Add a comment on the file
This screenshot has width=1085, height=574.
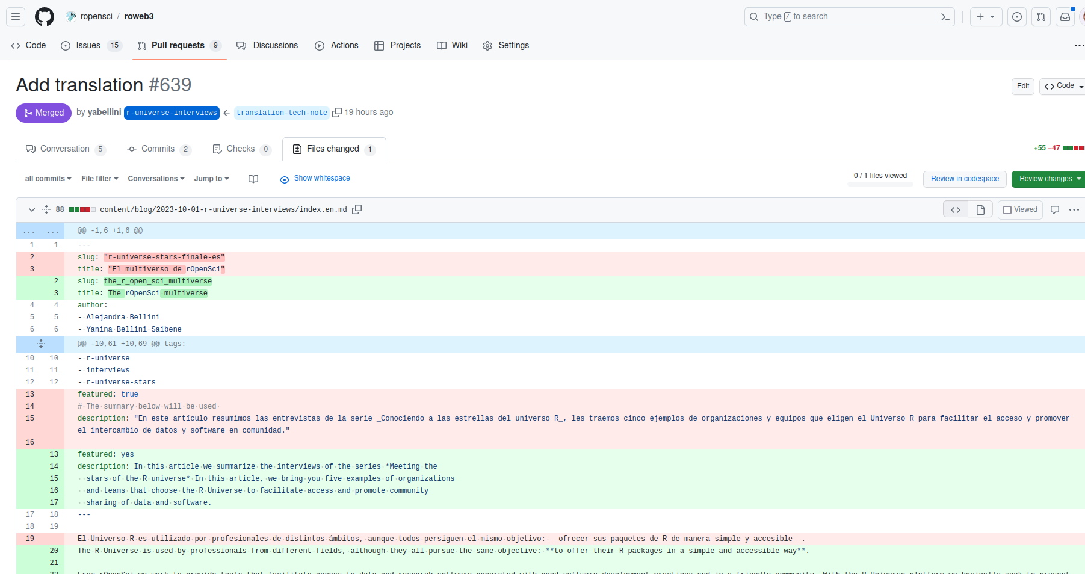[x=1054, y=209]
